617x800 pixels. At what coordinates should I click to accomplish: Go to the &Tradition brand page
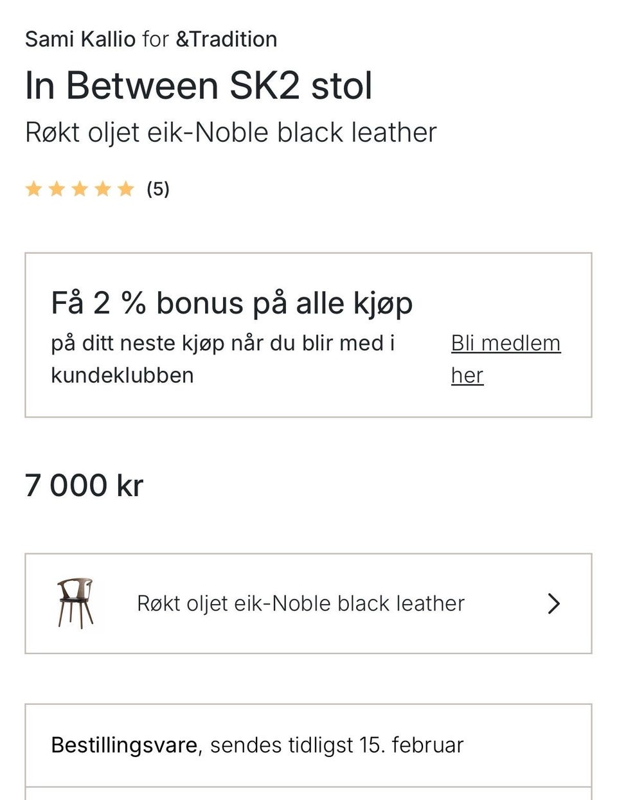coord(226,39)
